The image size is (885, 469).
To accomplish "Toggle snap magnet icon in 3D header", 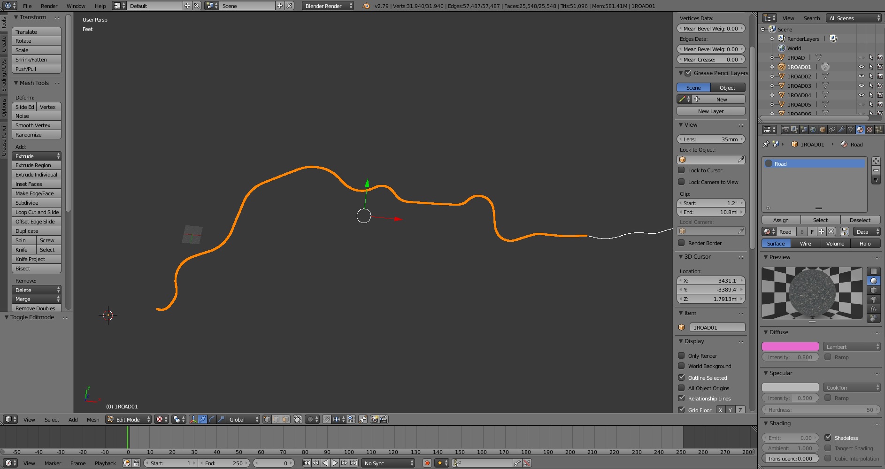I will (x=327, y=419).
